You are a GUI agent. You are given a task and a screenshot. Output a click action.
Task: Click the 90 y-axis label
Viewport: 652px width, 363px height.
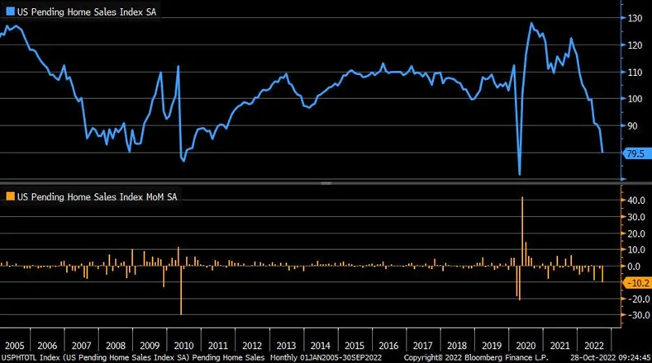(632, 126)
